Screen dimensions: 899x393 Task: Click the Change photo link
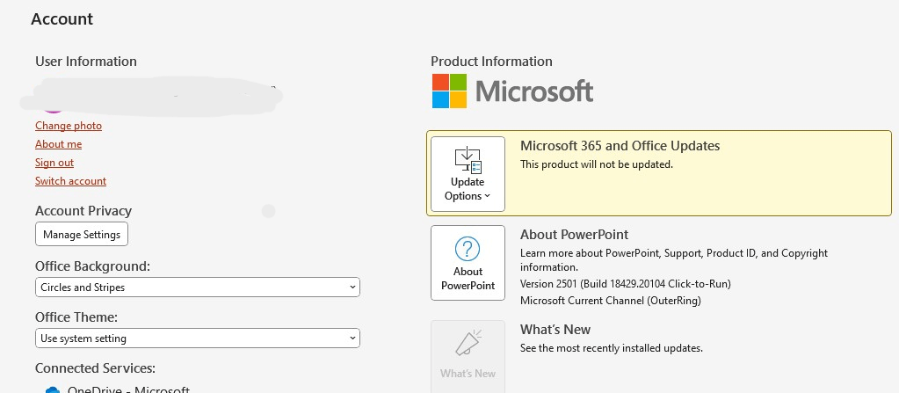click(x=69, y=126)
